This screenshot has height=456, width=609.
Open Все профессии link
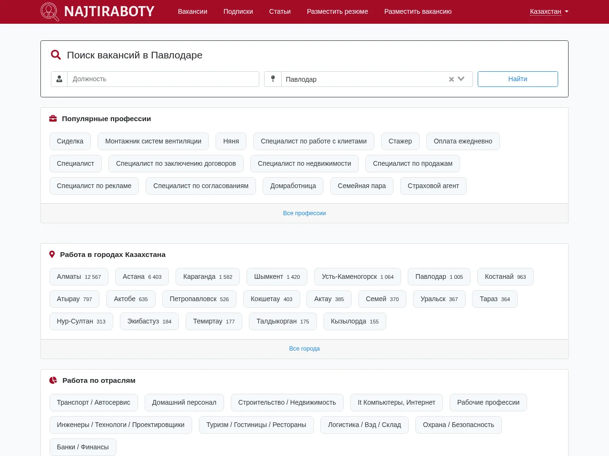pos(304,213)
